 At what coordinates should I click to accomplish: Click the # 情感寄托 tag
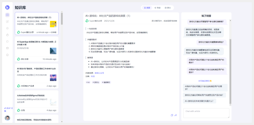106,82
